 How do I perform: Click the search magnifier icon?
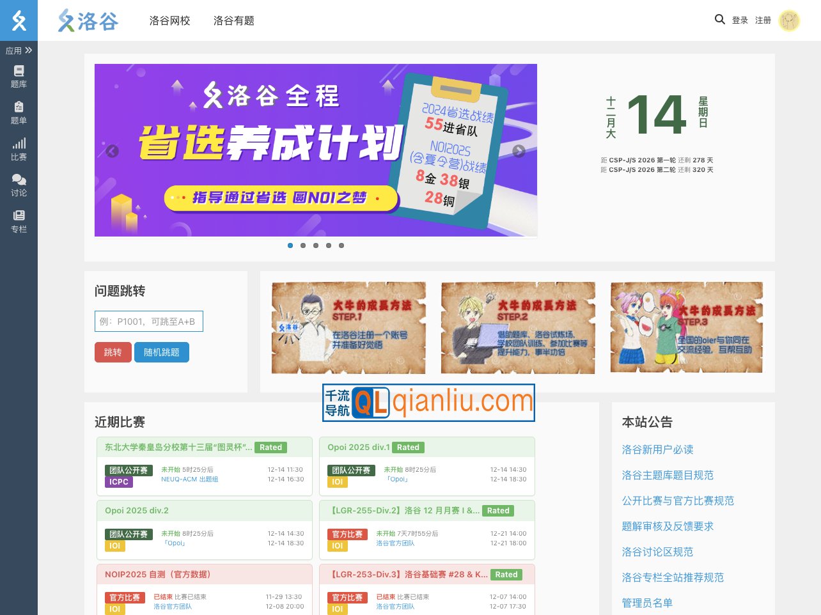coord(720,19)
